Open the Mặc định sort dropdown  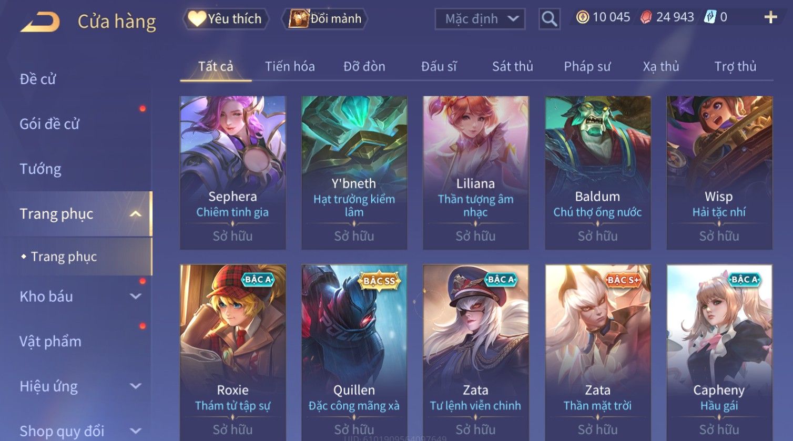coord(480,19)
